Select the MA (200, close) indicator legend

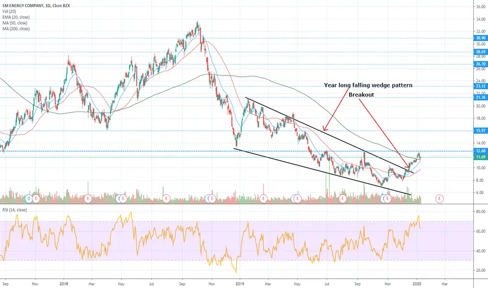click(16, 29)
